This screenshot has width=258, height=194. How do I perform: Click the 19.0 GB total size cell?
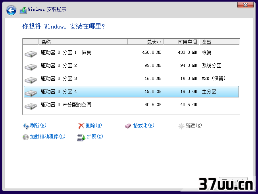pyautogui.click(x=153, y=91)
